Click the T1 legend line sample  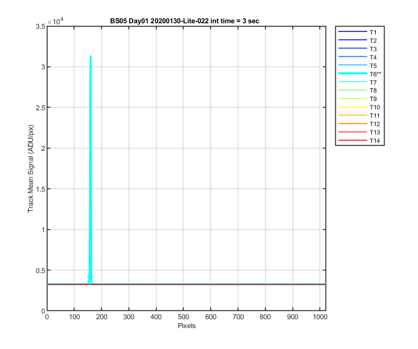coord(353,32)
